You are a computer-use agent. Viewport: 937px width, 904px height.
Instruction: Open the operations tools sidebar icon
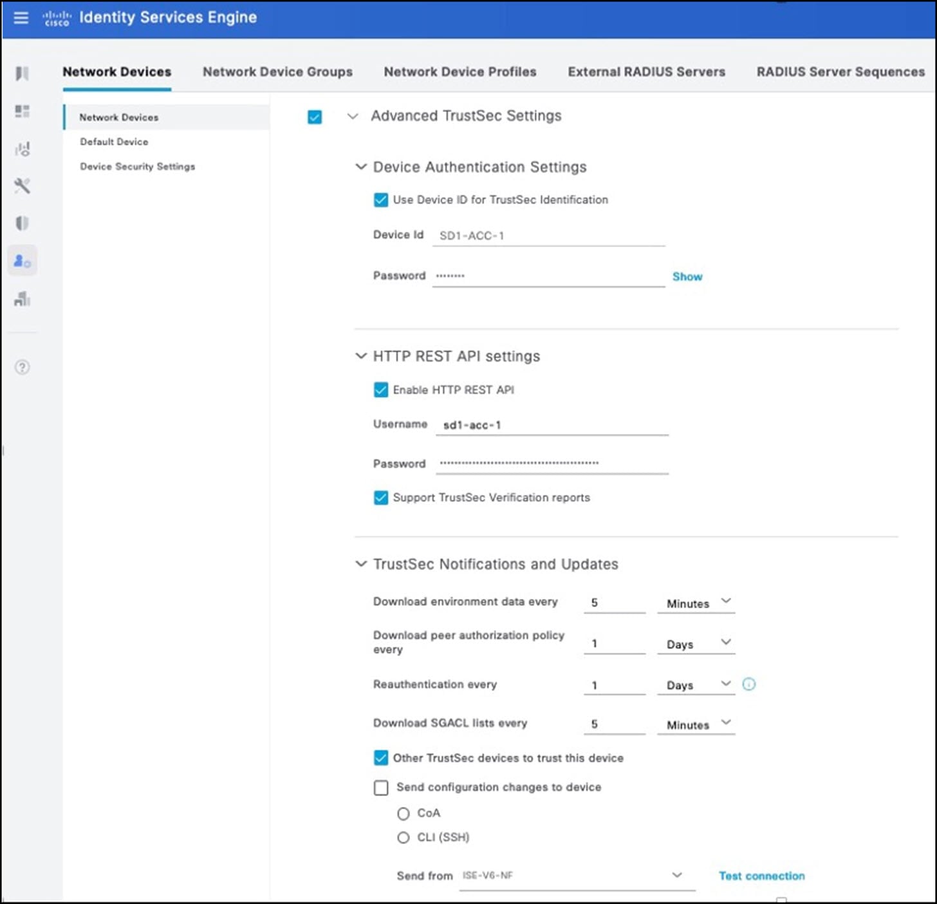coord(22,186)
